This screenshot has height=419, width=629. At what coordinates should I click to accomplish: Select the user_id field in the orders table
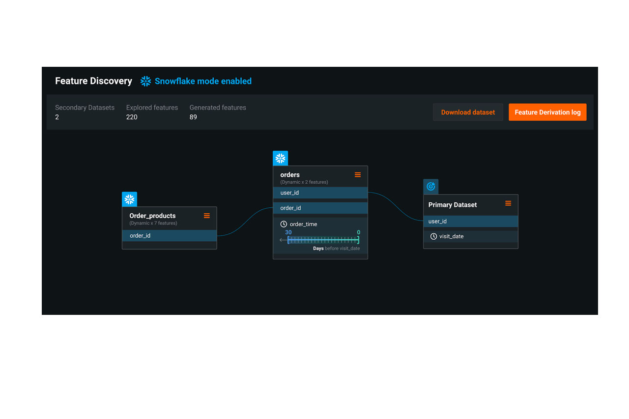tap(320, 193)
